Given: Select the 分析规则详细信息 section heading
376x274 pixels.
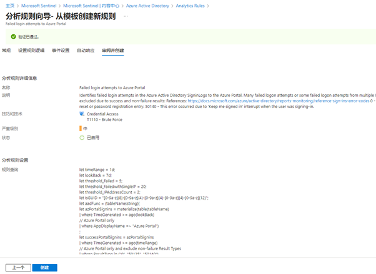Looking at the screenshot, I should pos(19,78).
